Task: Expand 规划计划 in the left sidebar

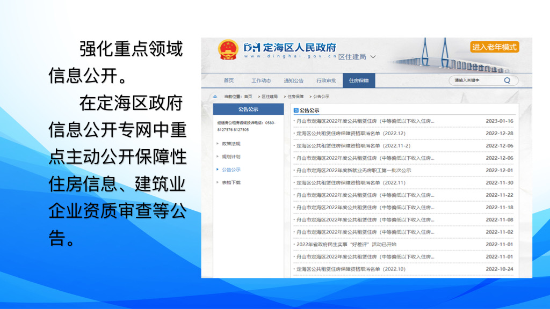Action: [x=231, y=157]
